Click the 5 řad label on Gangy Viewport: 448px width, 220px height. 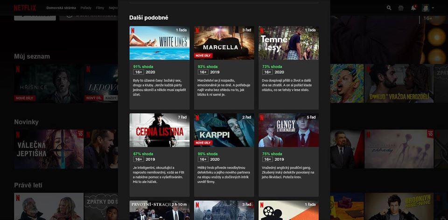pyautogui.click(x=311, y=117)
